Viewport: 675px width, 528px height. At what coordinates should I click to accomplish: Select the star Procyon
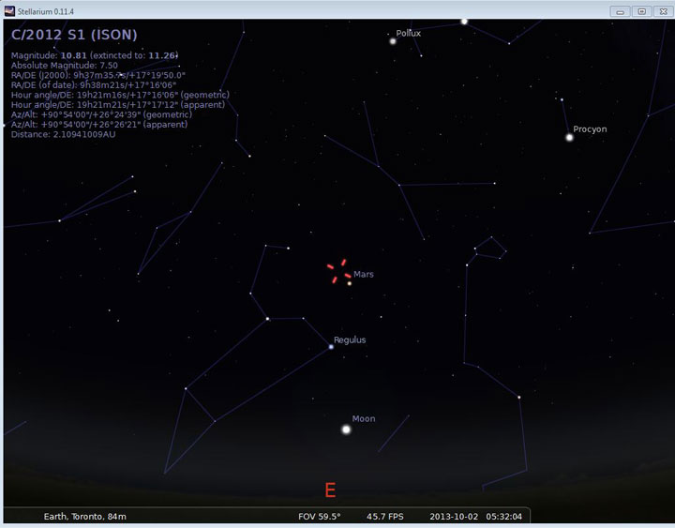[x=569, y=138]
